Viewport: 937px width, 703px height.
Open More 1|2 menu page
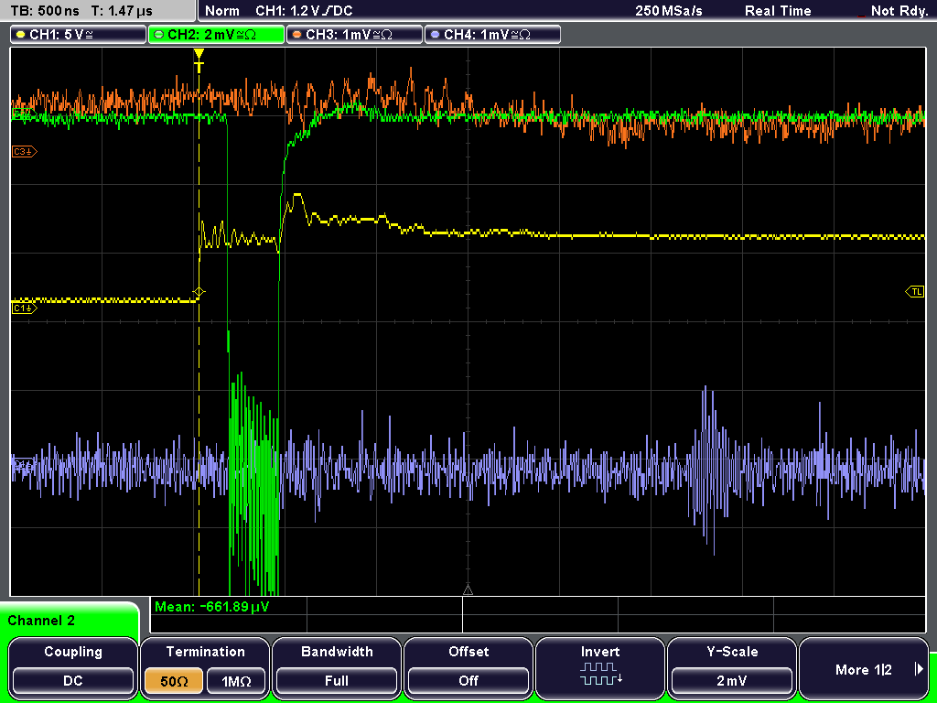tap(864, 667)
